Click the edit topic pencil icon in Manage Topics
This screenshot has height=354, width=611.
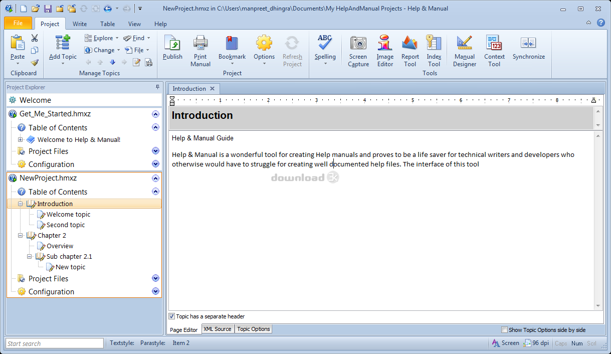coord(136,62)
